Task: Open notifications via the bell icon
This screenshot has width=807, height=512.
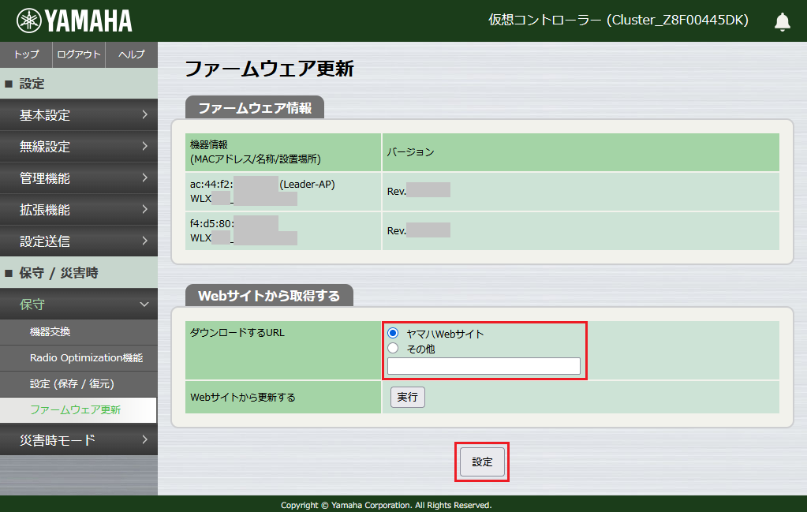Action: coord(782,21)
